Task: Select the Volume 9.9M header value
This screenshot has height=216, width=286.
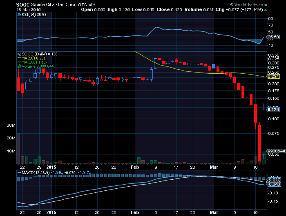Action: point(199,10)
